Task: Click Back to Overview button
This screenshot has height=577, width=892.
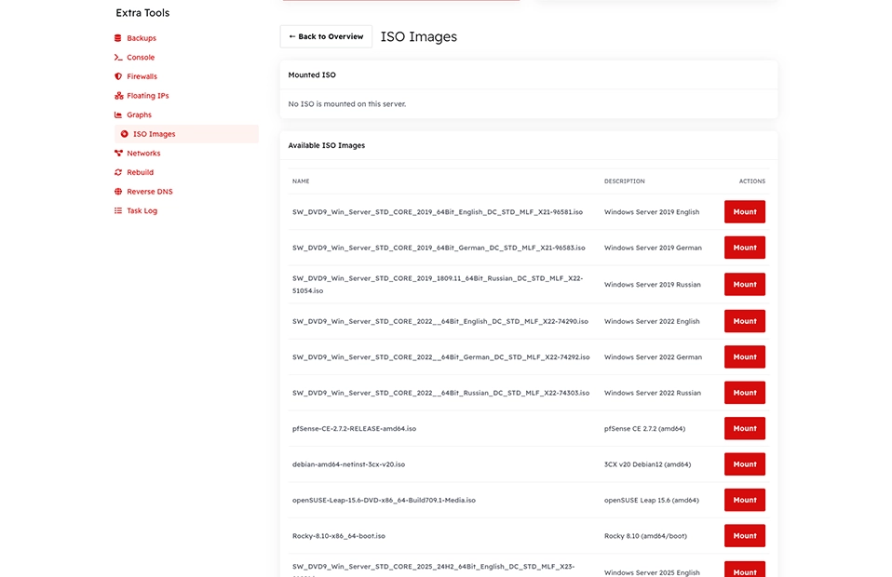Action: (x=326, y=36)
